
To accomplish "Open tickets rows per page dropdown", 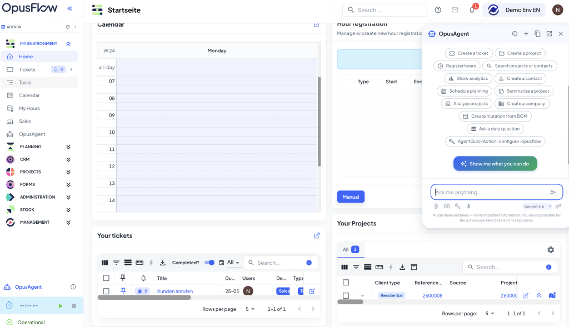I will coord(250,309).
